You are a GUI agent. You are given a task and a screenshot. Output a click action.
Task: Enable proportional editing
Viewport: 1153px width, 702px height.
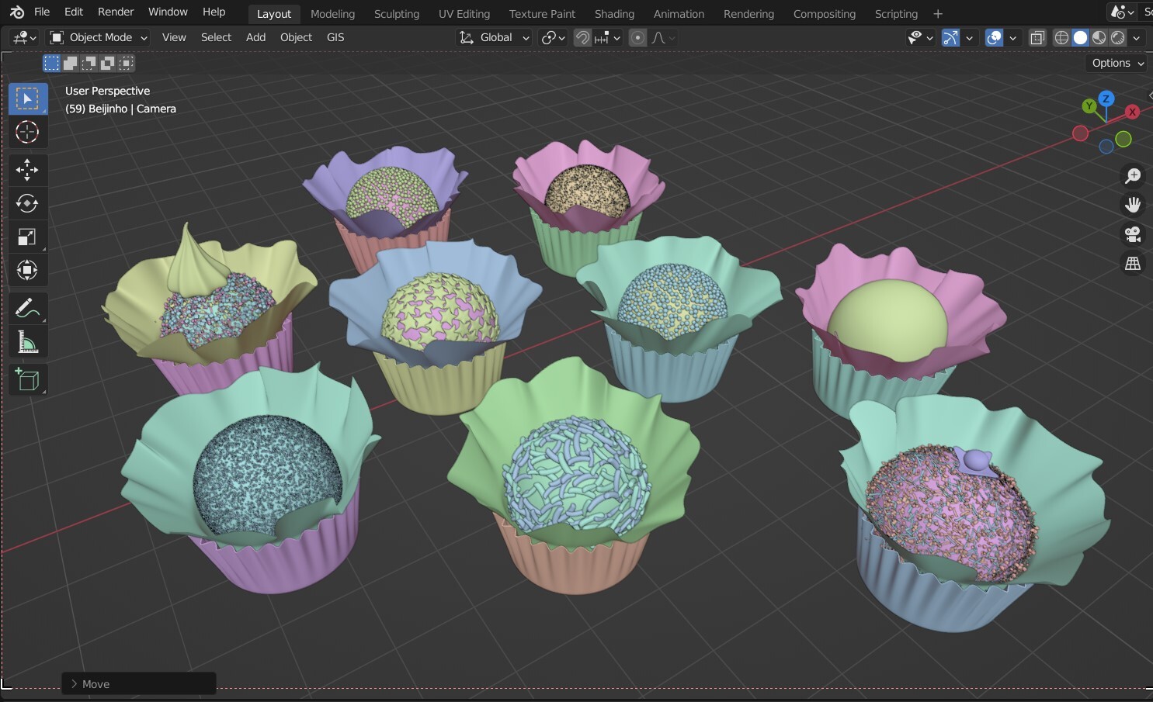(637, 37)
